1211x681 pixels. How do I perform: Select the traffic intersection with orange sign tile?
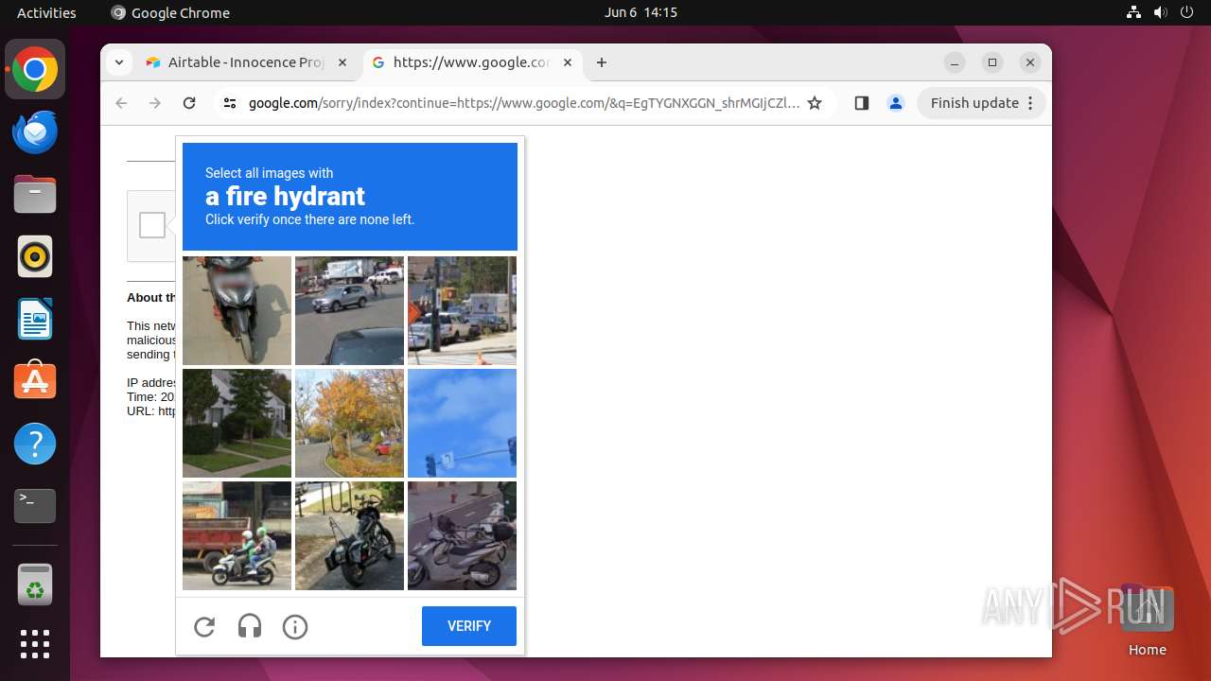pos(462,310)
